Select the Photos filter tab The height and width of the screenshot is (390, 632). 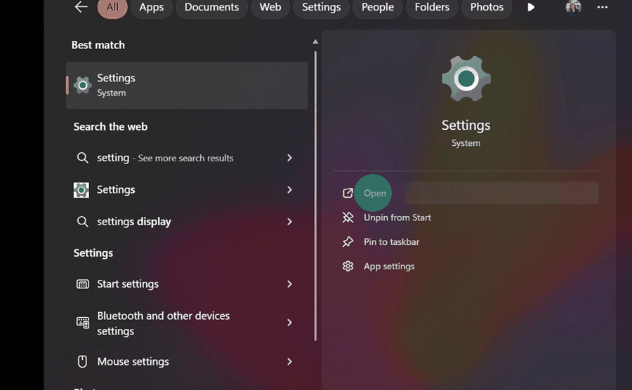(x=487, y=7)
